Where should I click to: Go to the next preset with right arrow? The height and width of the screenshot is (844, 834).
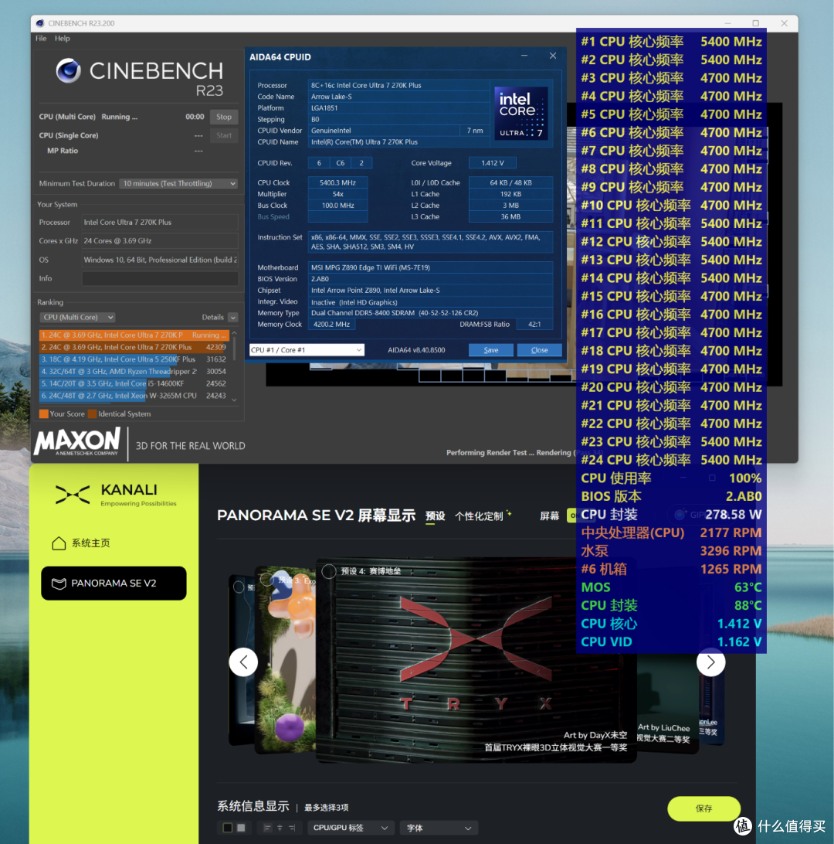point(710,662)
